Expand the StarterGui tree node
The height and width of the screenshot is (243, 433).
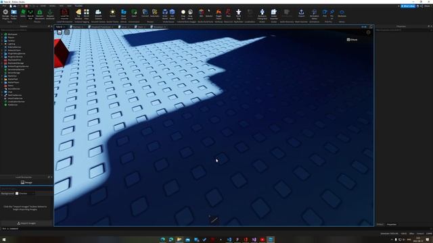pyautogui.click(x=2, y=76)
